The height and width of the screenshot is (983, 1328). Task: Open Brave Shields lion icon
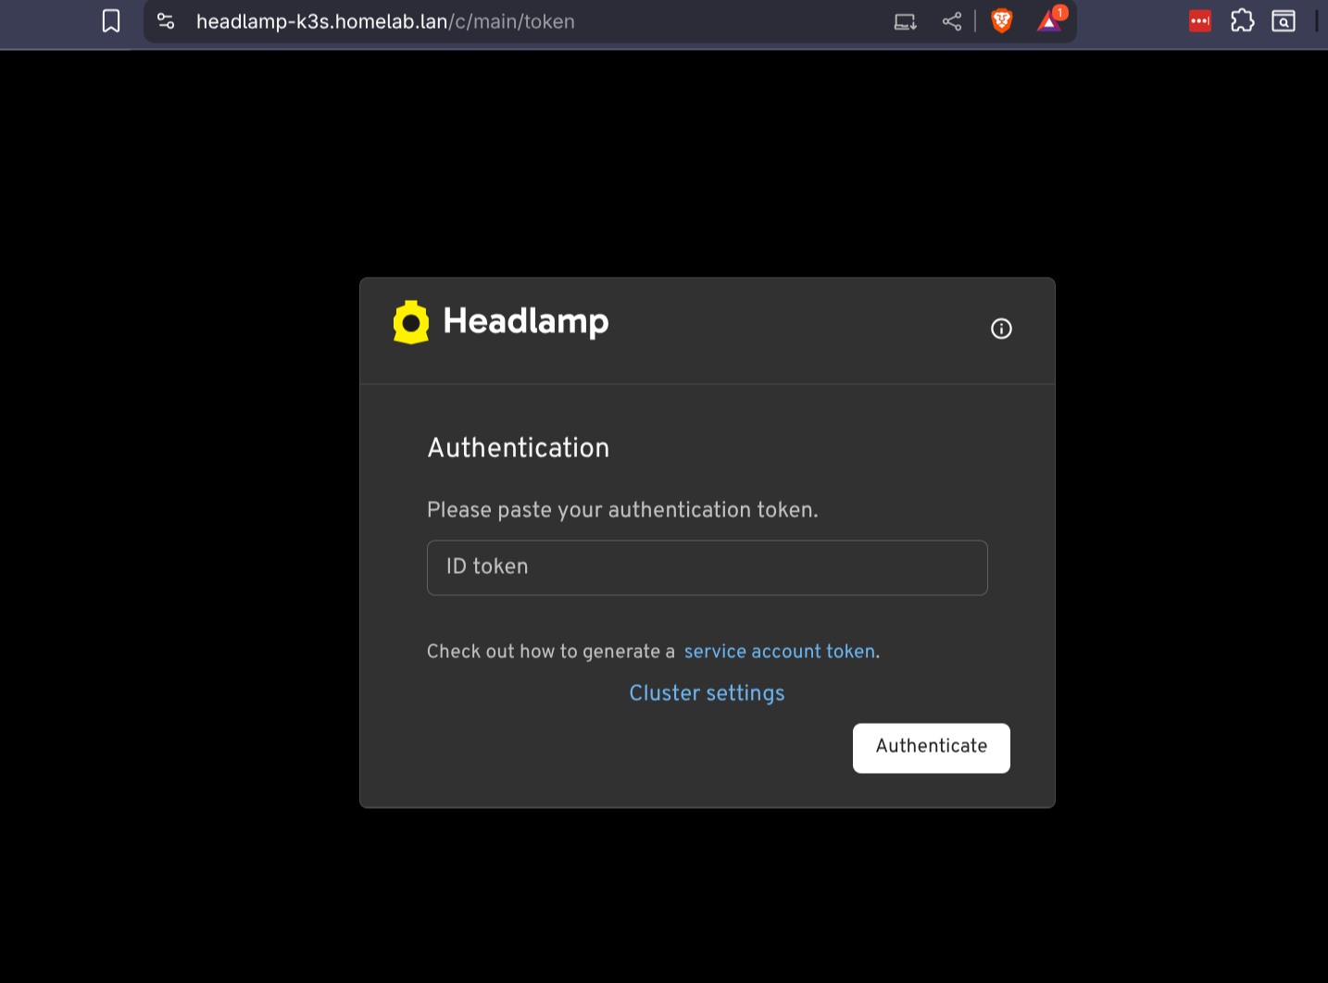click(1001, 20)
